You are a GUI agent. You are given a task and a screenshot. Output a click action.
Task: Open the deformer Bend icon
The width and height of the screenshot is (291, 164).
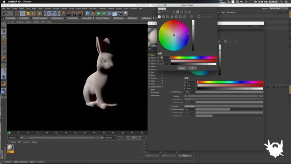coord(109,13)
